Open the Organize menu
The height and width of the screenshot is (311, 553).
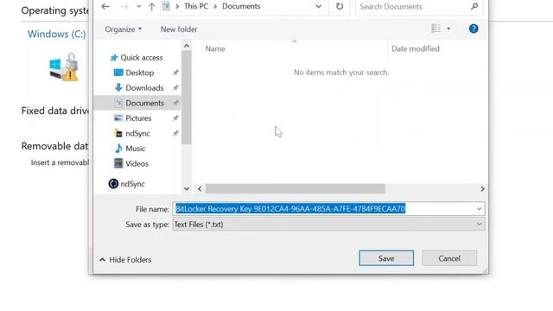[x=123, y=29]
